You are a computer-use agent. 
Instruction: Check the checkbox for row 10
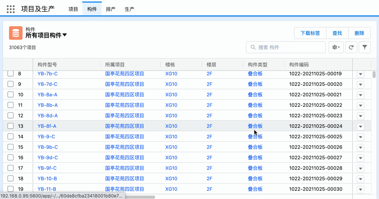(x=11, y=94)
